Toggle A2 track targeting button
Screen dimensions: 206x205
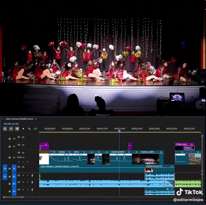coord(14,184)
